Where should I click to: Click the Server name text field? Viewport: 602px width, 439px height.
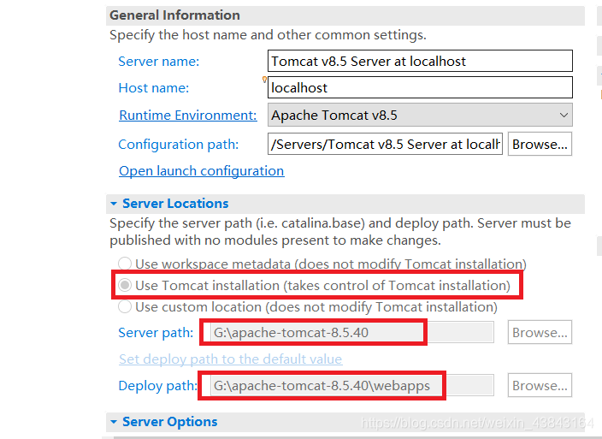pos(420,61)
